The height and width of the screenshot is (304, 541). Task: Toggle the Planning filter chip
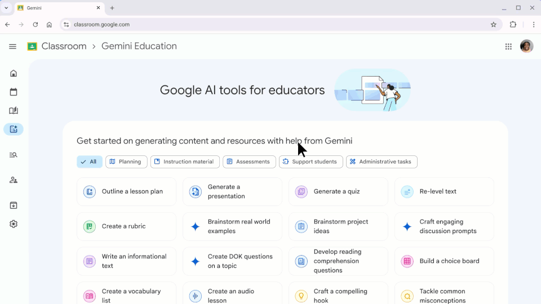pos(126,162)
